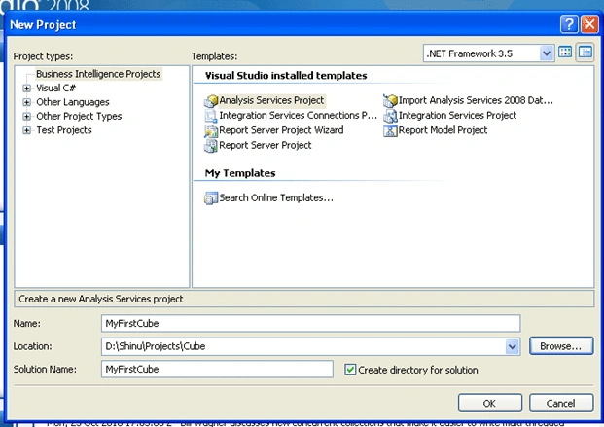Viewport: 604px width, 427px height.
Task: Select the 'Analysis Services Project' label
Action: coord(272,100)
